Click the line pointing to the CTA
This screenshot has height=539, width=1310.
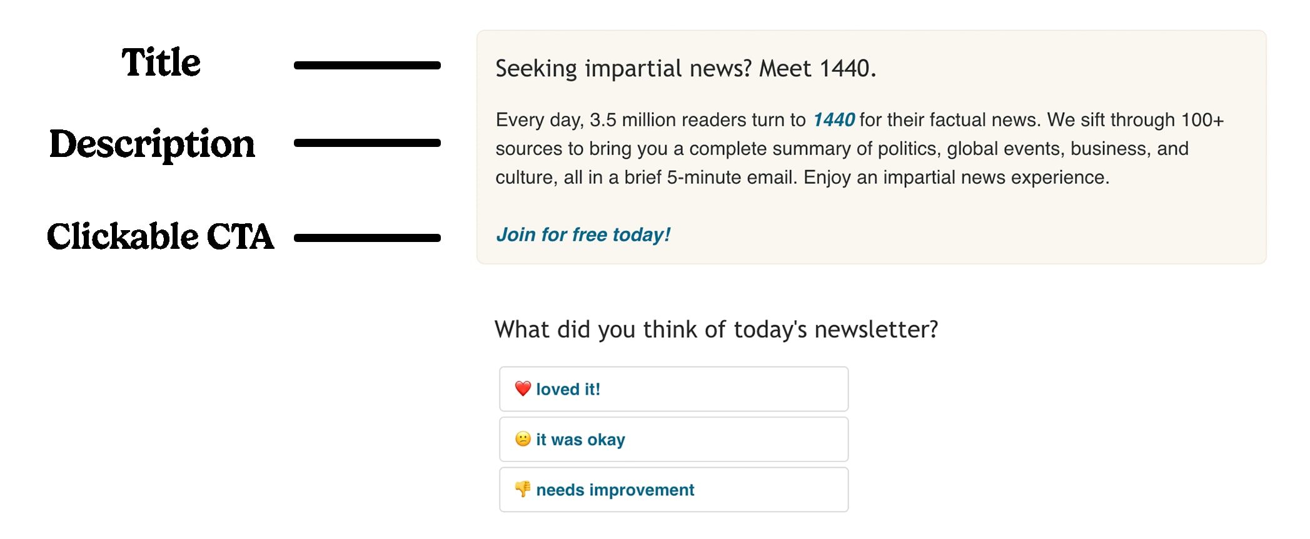[x=367, y=238]
